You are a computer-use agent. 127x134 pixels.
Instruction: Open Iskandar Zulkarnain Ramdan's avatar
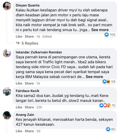click(7, 53)
